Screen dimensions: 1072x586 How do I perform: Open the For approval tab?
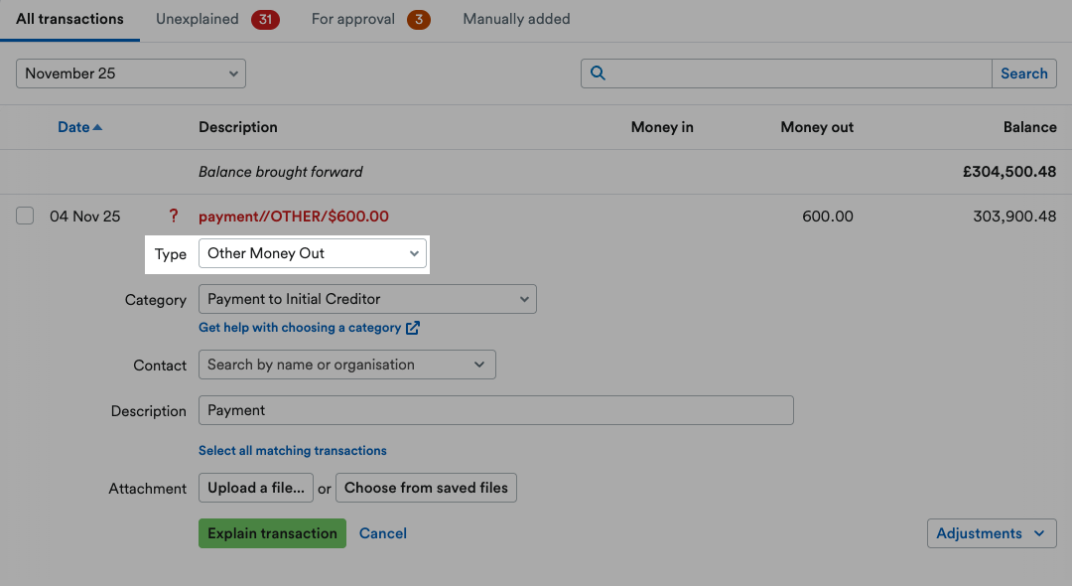click(352, 19)
